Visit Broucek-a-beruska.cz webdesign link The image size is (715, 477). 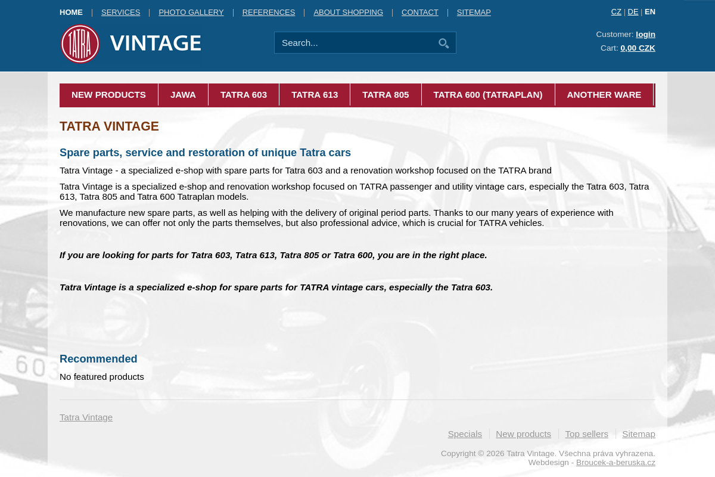[615, 462]
